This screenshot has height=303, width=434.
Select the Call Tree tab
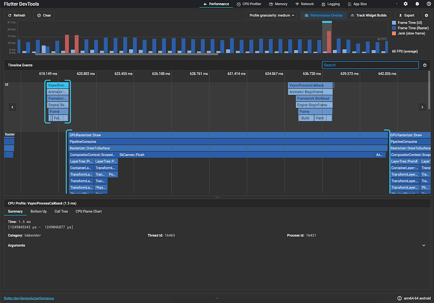(61, 211)
